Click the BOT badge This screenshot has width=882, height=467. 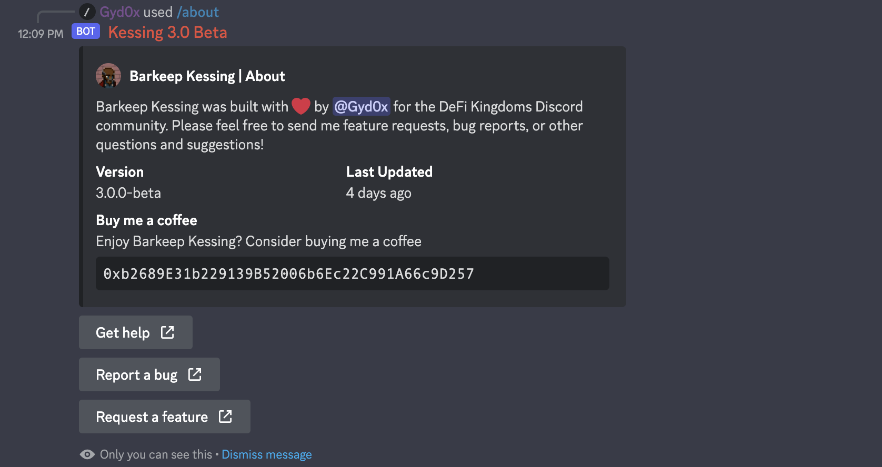point(86,32)
